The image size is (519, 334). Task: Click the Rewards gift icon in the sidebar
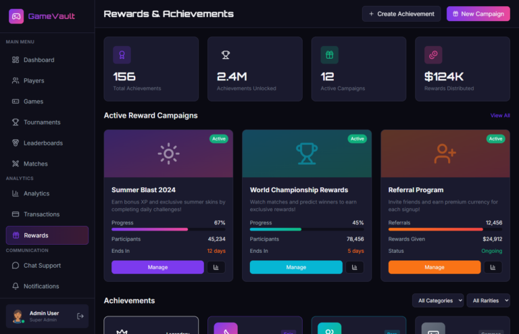point(16,235)
